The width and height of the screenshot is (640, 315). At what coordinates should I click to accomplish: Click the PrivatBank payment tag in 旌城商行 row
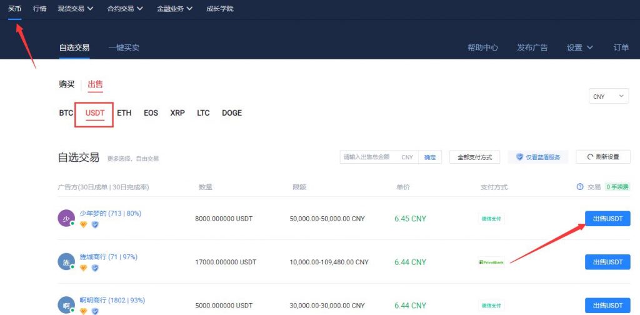(491, 262)
